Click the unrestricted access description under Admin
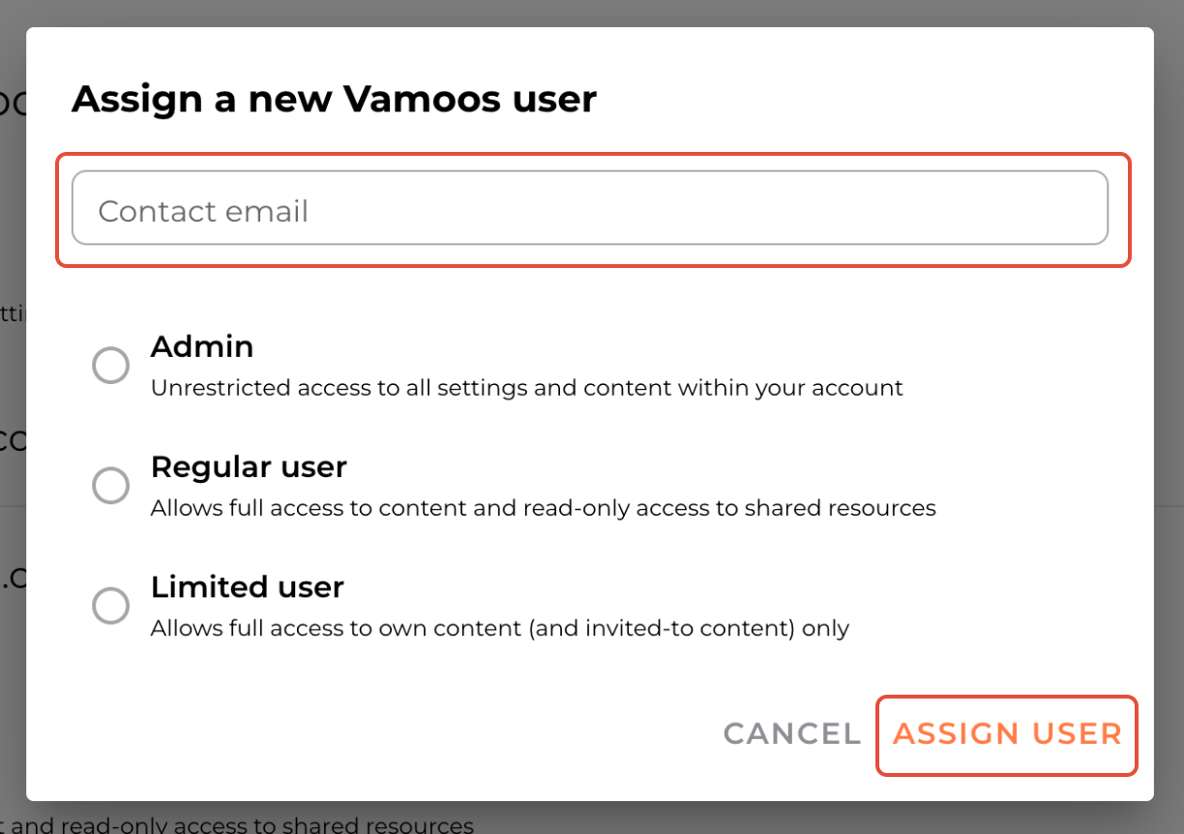Screen dimensions: 1184x834 pos(526,387)
